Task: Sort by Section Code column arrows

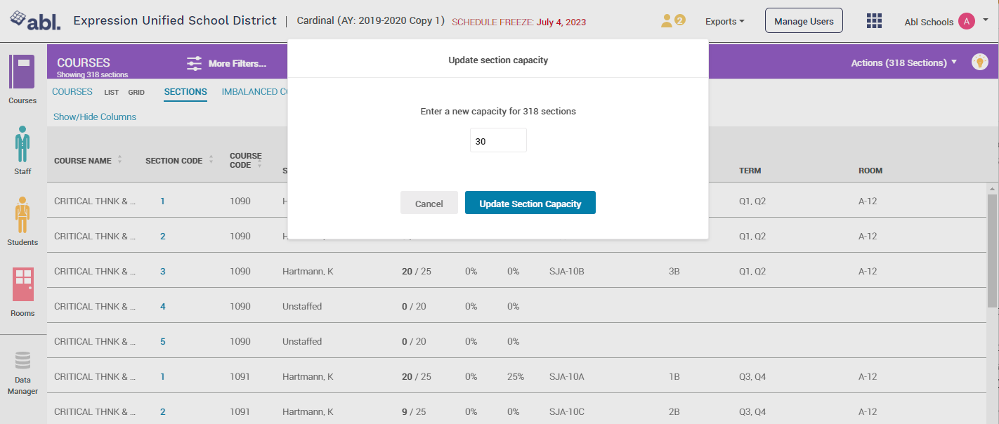Action: [211, 159]
